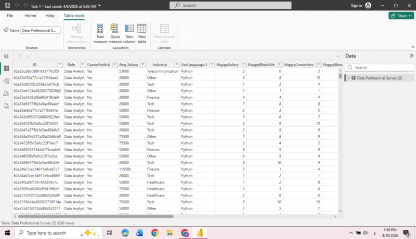Image resolution: width=416 pixels, height=239 pixels.
Task: Open Model view from left sidebar
Action: coord(7,81)
